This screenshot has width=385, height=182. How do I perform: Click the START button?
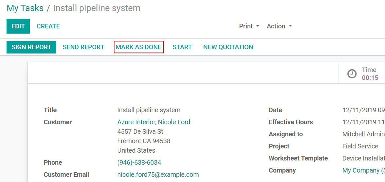pos(182,47)
